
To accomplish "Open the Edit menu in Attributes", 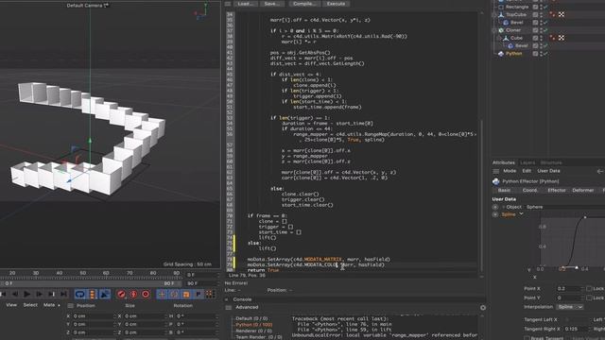I will 527,171.
